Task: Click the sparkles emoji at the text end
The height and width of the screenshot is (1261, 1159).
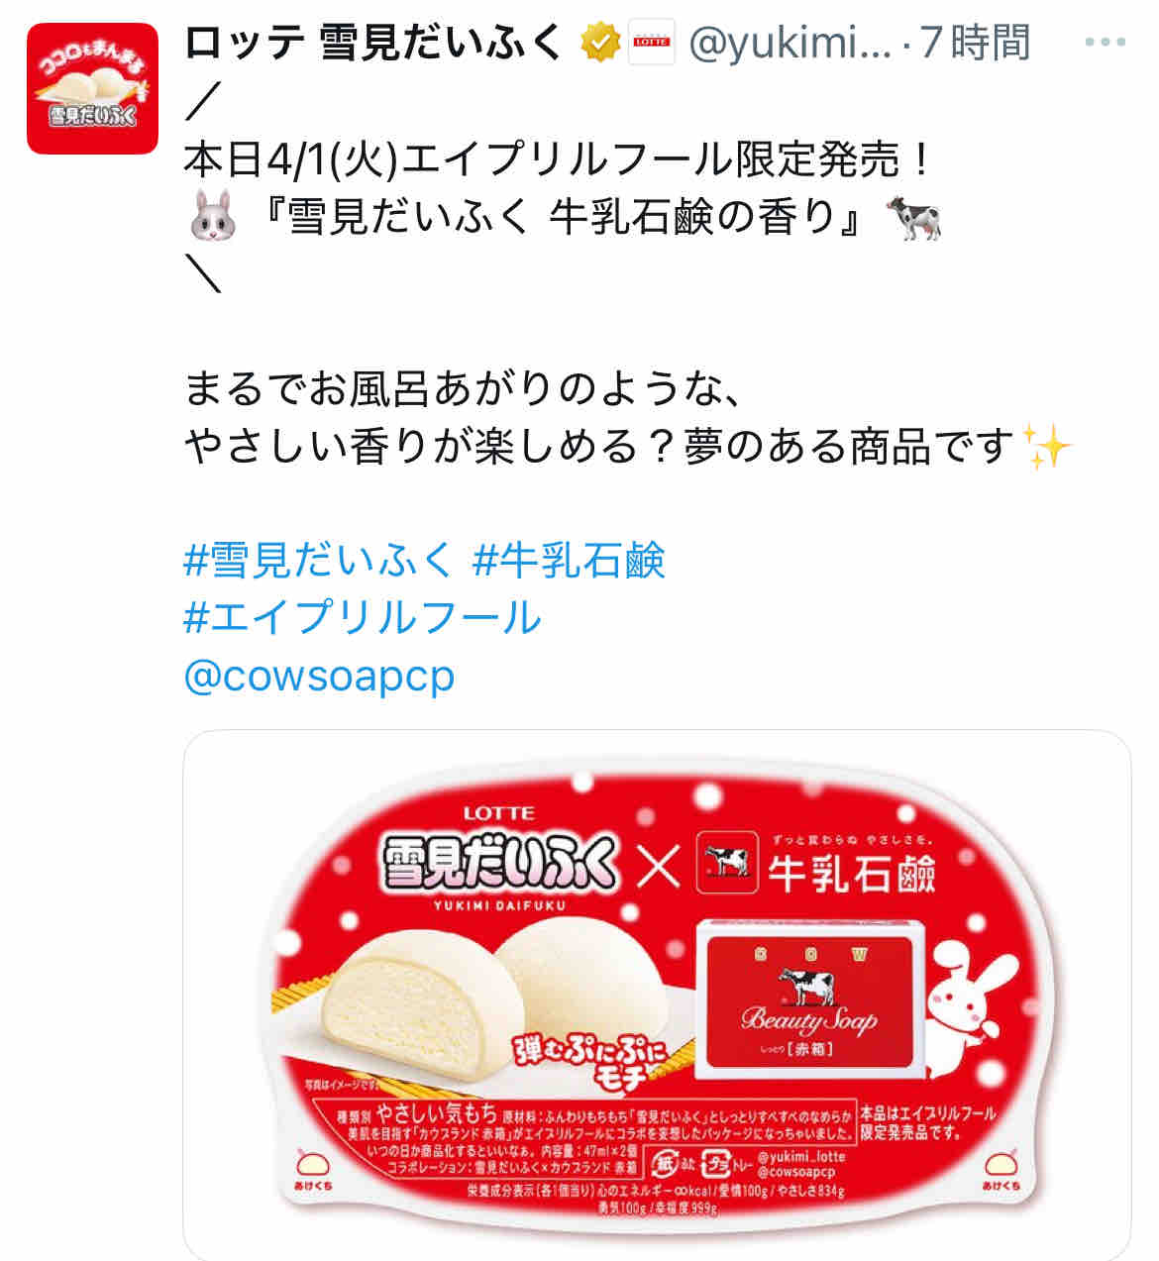Action: (1046, 446)
